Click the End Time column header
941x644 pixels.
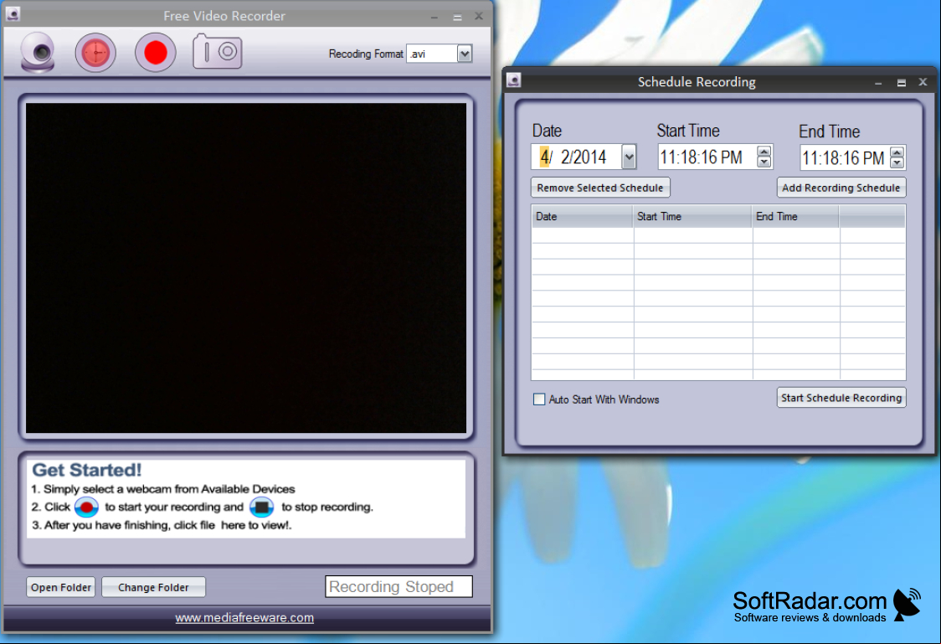(x=796, y=217)
